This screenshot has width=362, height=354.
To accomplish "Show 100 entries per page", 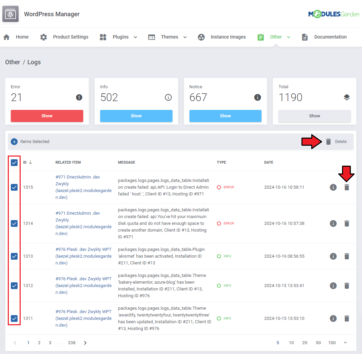I will coord(332,343).
